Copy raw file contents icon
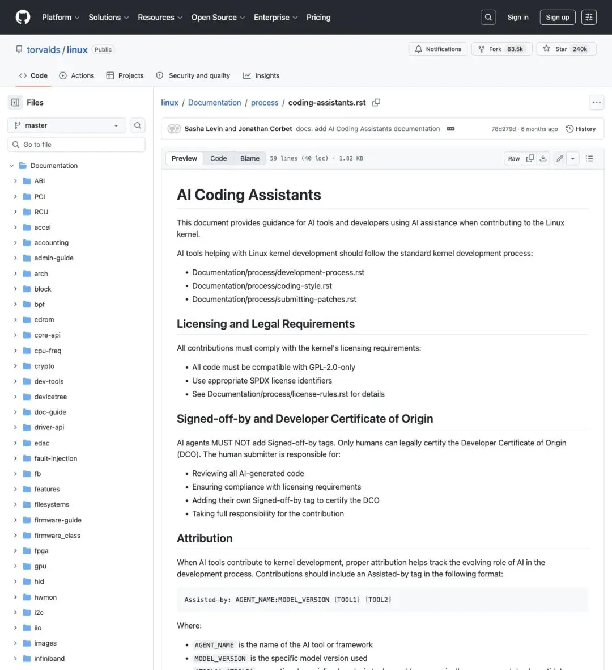 tap(530, 158)
